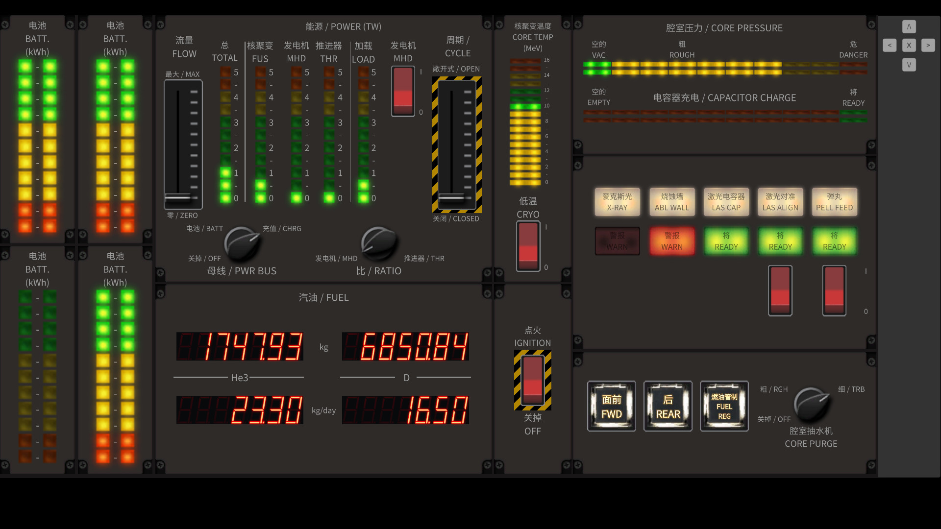Click the ABL WALL indicator button
Image resolution: width=941 pixels, height=529 pixels.
click(671, 202)
